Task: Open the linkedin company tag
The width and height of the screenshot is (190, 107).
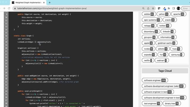Action: coord(168,32)
